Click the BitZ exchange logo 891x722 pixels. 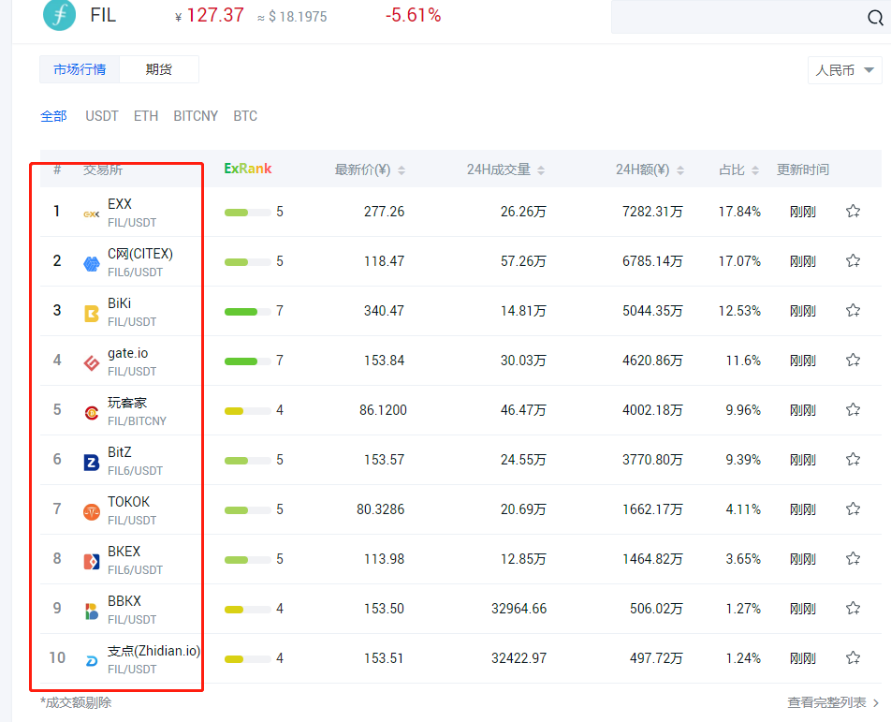92,463
